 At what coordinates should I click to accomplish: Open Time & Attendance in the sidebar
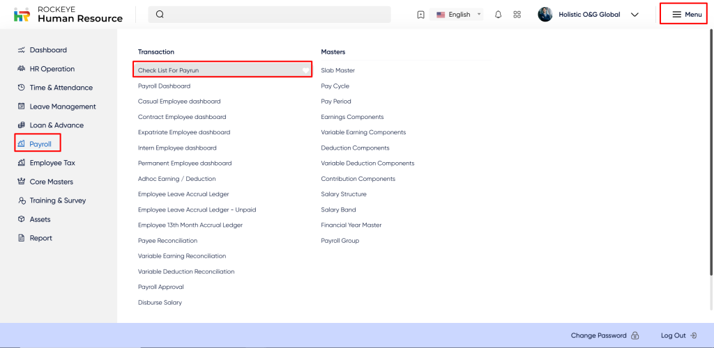click(x=61, y=88)
